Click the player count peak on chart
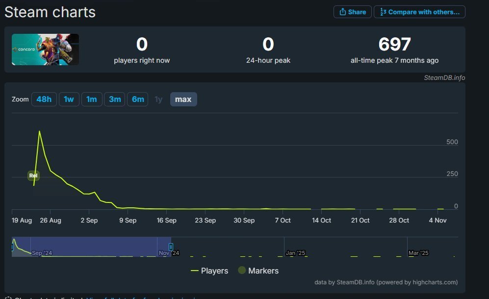The height and width of the screenshot is (299, 489). (x=39, y=131)
